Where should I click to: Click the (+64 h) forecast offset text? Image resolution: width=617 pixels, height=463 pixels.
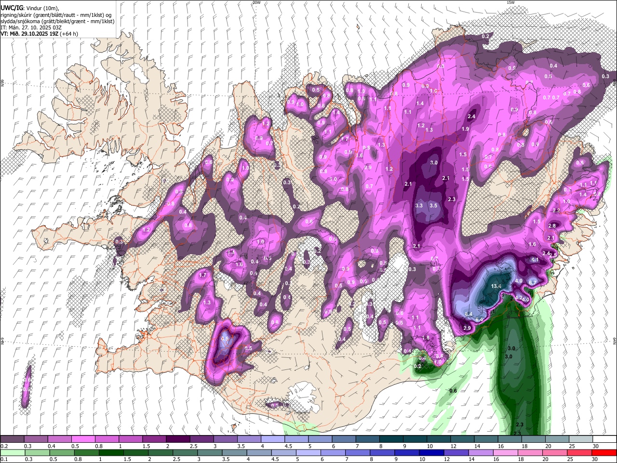69,34
